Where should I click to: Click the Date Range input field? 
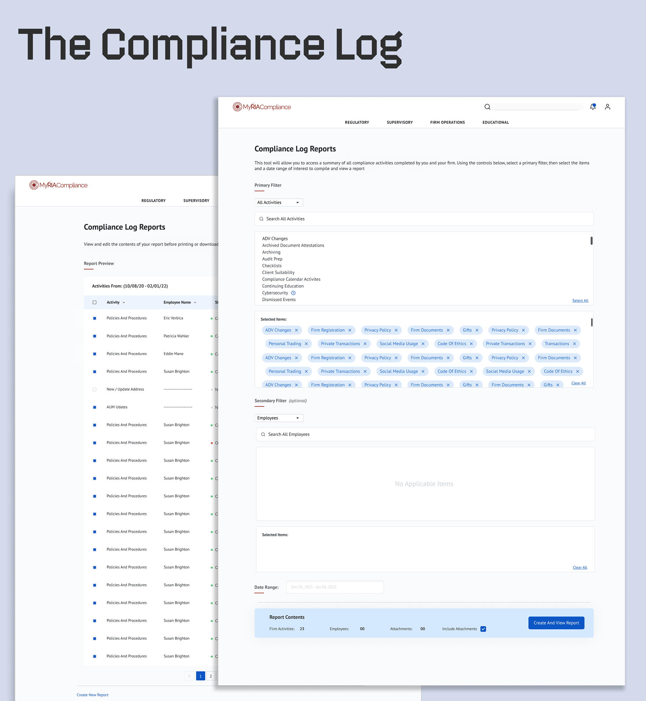[335, 587]
